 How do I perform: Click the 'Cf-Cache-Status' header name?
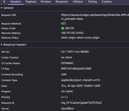click(11, 63)
